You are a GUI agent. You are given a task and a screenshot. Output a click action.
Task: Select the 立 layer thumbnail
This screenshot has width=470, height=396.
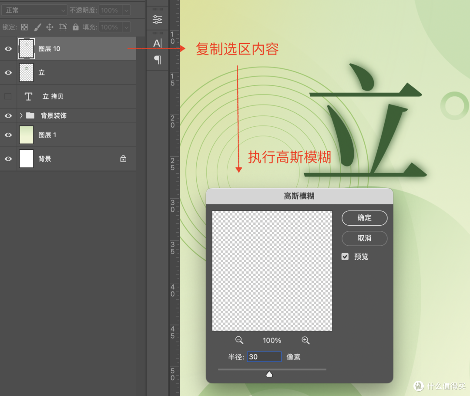pyautogui.click(x=27, y=73)
